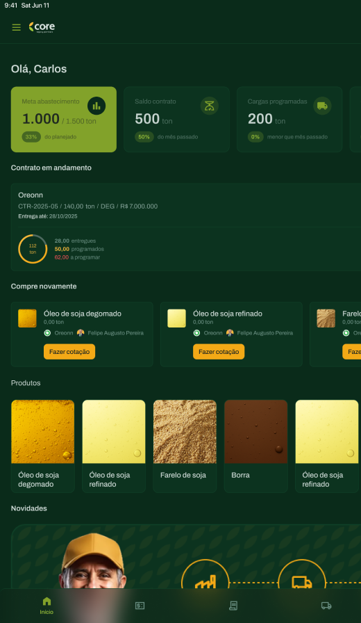This screenshot has width=361, height=623.
Task: Open the hamburger menu
Action: pos(16,27)
